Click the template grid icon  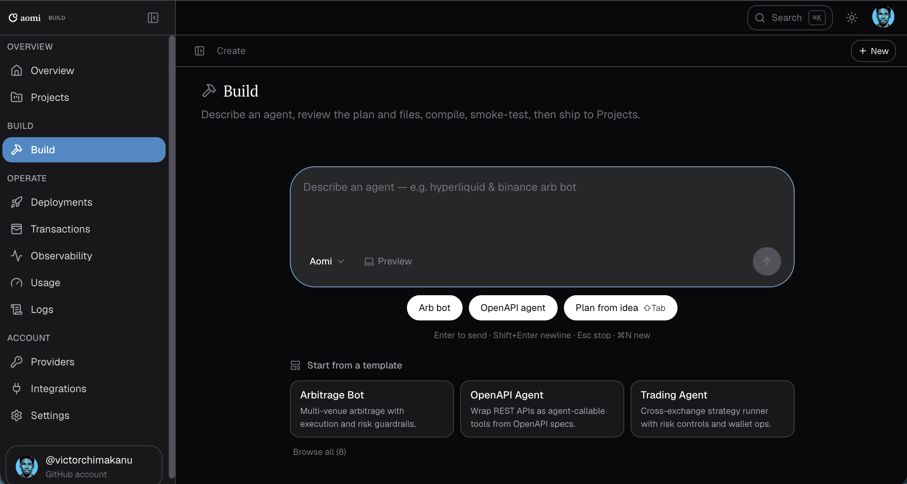[295, 365]
